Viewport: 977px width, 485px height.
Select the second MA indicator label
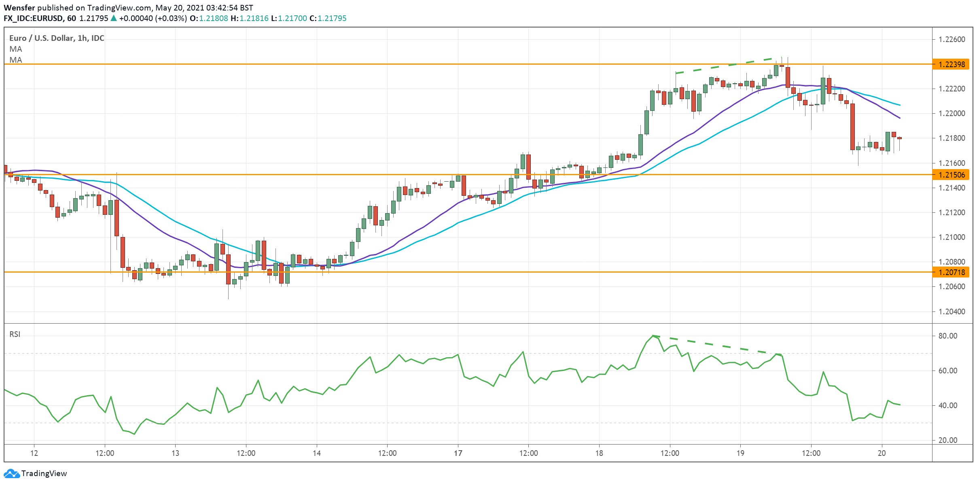16,60
